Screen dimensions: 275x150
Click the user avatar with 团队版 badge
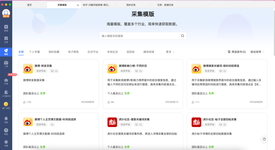(6, 13)
